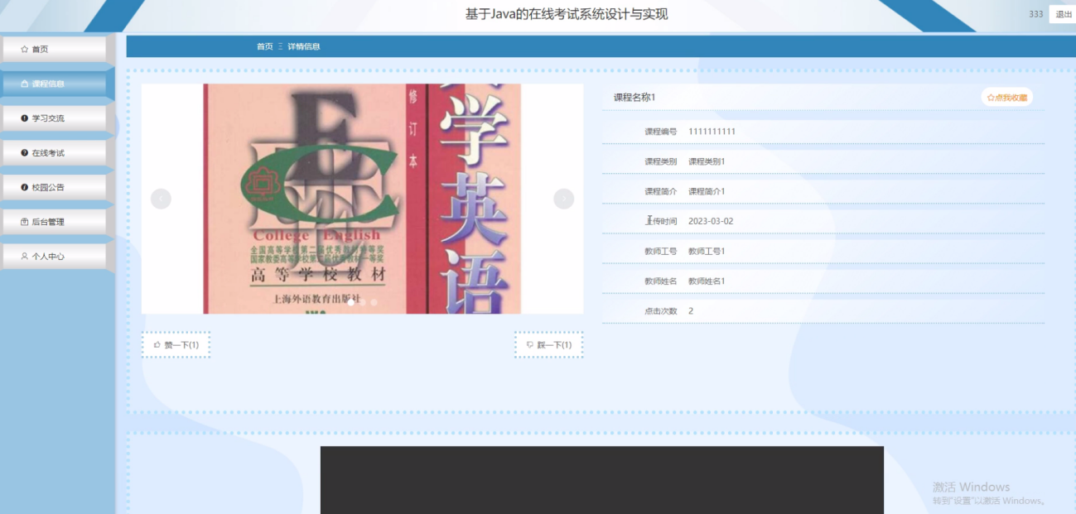The width and height of the screenshot is (1076, 514).
Task: Select 课程信息 in the sidebar
Action: point(54,84)
